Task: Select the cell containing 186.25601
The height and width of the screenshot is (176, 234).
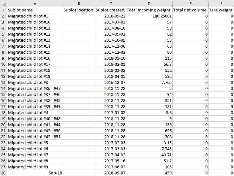Action: (149, 16)
